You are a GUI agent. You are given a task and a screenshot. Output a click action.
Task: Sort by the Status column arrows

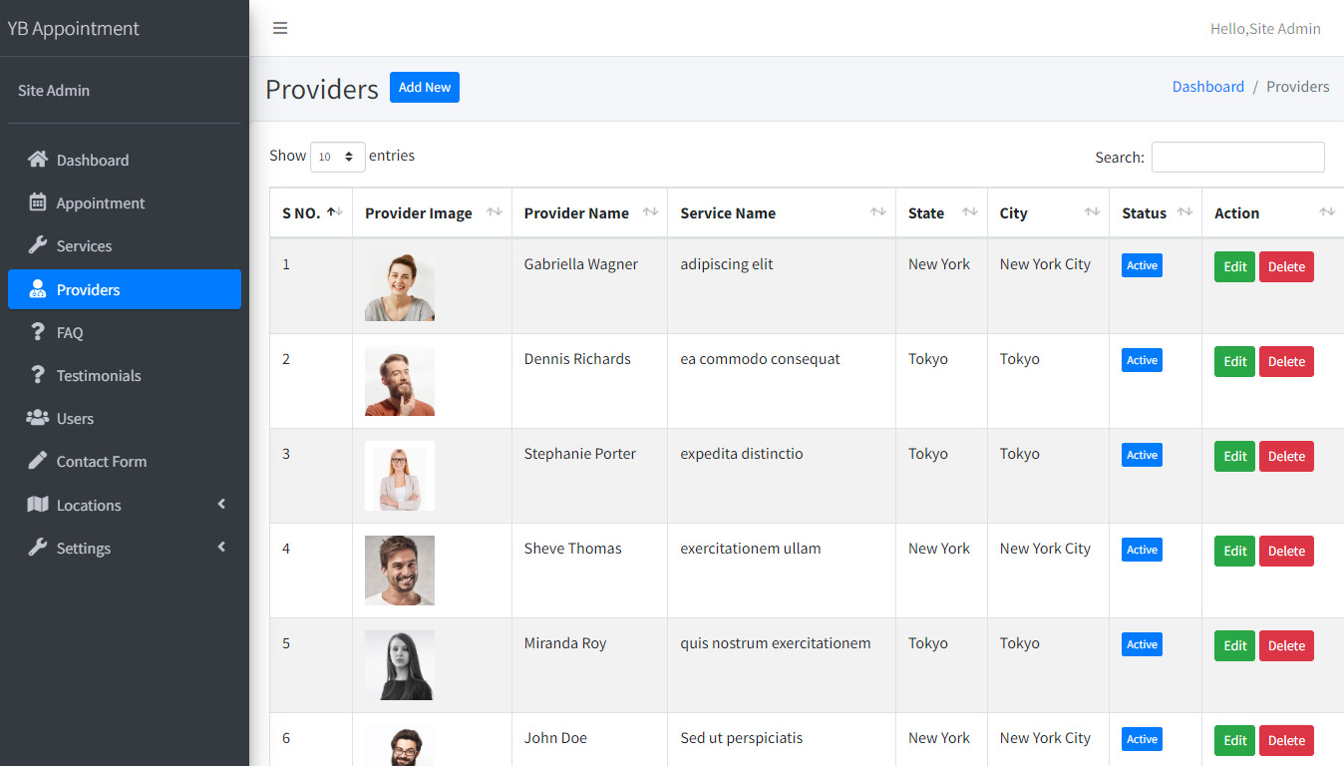[1184, 212]
